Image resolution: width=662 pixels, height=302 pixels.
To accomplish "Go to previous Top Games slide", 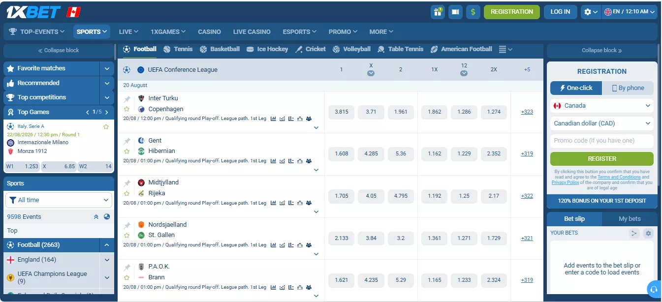I will coord(88,112).
